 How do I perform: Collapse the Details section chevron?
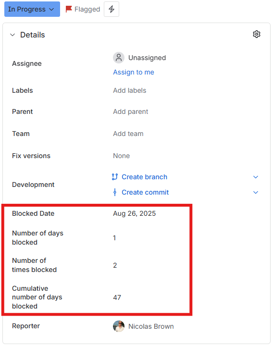click(x=12, y=35)
